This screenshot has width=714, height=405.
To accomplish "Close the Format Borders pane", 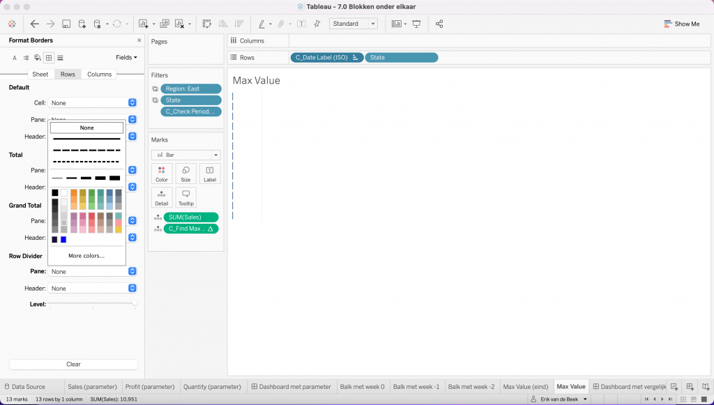I will tap(139, 40).
